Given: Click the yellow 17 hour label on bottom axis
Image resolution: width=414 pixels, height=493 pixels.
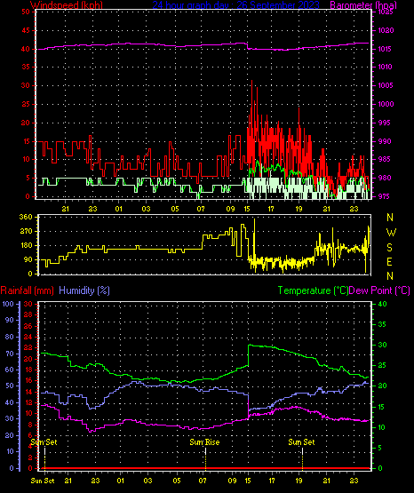Looking at the screenshot, I should [272, 481].
